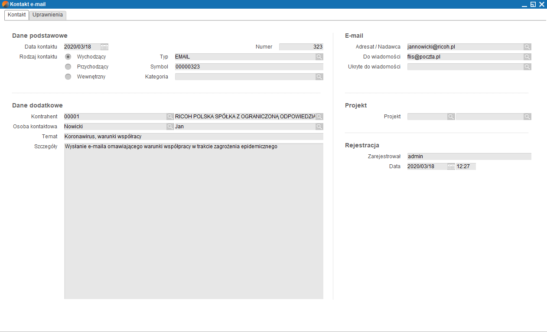
Task: Open first Projekt field lookup
Action: click(x=451, y=117)
